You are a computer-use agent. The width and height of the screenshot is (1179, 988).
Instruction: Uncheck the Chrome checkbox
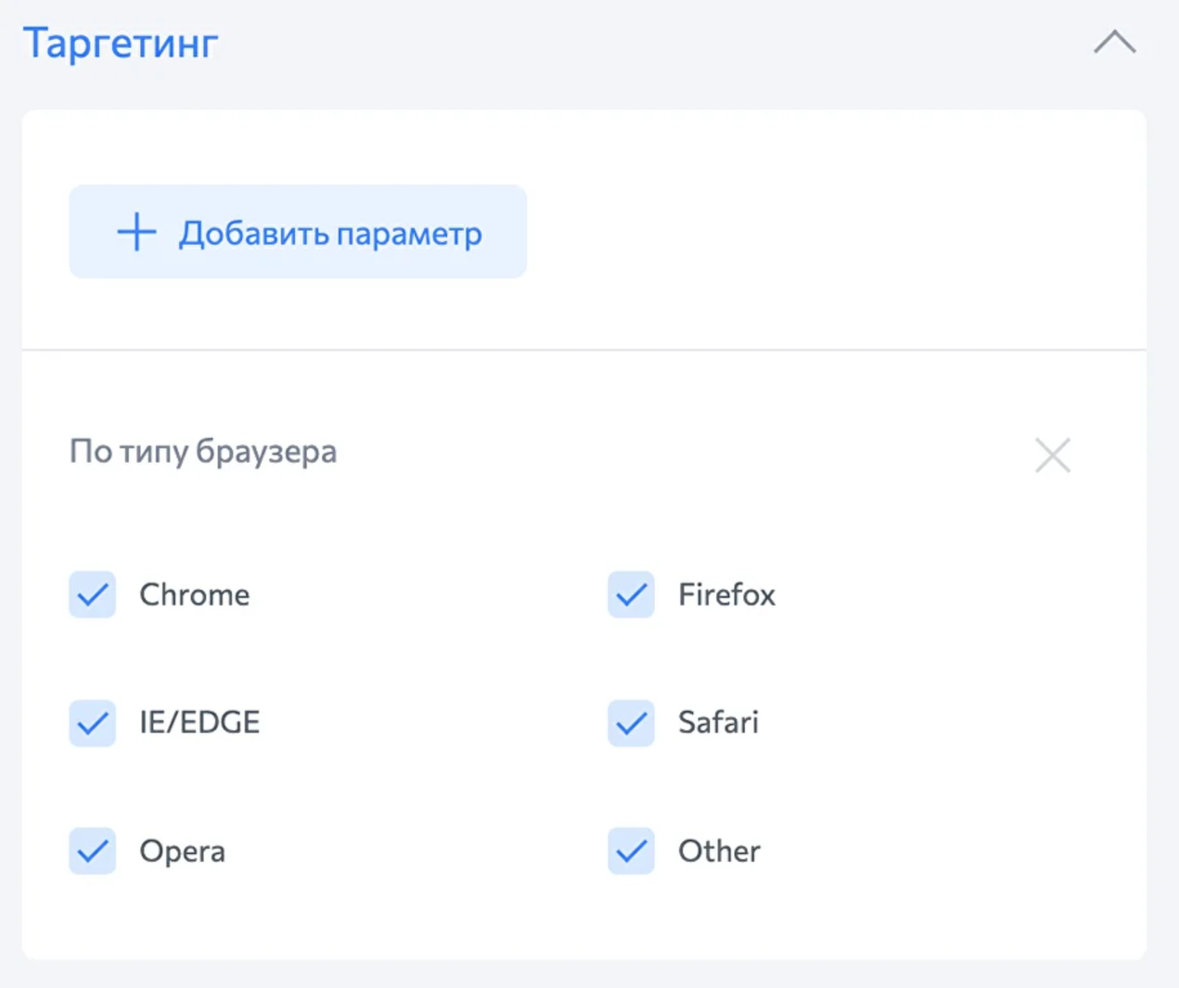pyautogui.click(x=93, y=594)
